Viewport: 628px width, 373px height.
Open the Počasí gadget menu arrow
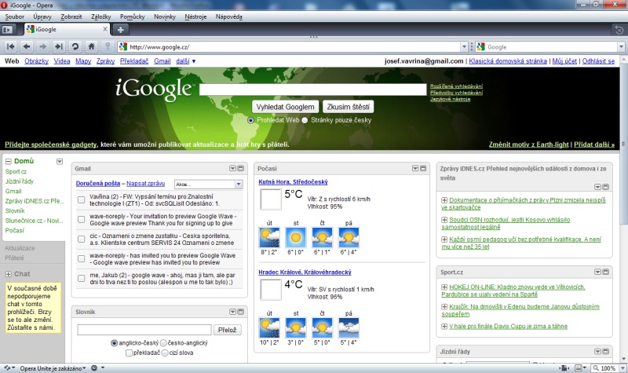(x=415, y=168)
